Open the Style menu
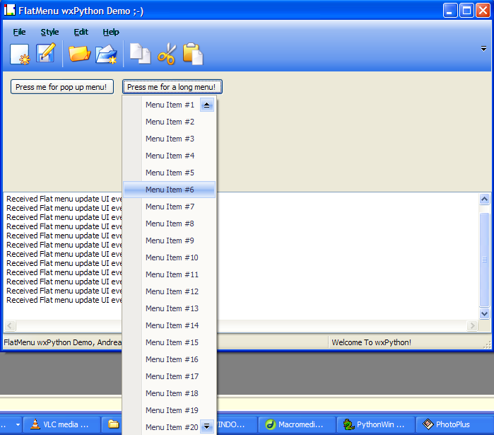Image resolution: width=494 pixels, height=435 pixels. (x=49, y=32)
